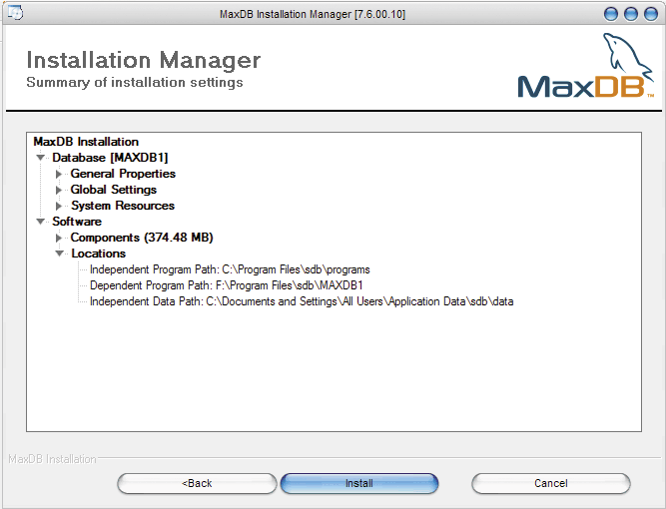This screenshot has height=509, width=666.
Task: Select the System Resources tree item
Action: click(123, 206)
